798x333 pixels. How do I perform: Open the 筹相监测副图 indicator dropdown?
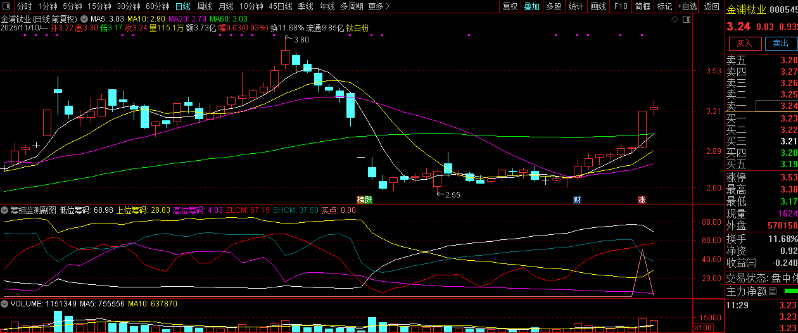(x=4, y=210)
